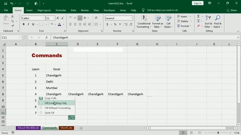This screenshot has height=135, width=241.
Task: Switch to the About WorkBook sheet tab
Action: click(x=28, y=128)
